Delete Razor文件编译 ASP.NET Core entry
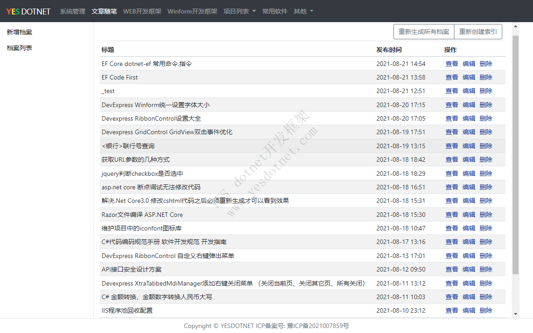This screenshot has height=333, width=533. click(486, 215)
